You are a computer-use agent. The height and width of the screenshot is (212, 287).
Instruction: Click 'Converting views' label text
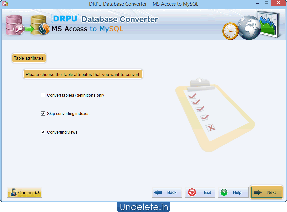[62, 132]
